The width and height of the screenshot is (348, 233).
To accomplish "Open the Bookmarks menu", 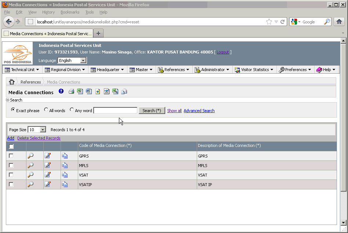I will click(70, 12).
